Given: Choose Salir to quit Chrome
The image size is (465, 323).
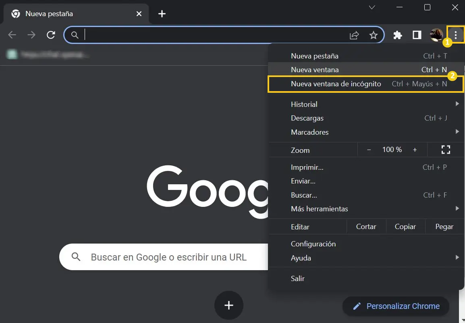Looking at the screenshot, I should (366, 279).
